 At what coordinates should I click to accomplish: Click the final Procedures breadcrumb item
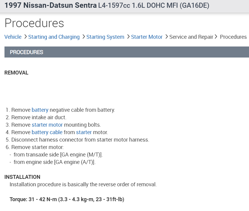(x=233, y=37)
